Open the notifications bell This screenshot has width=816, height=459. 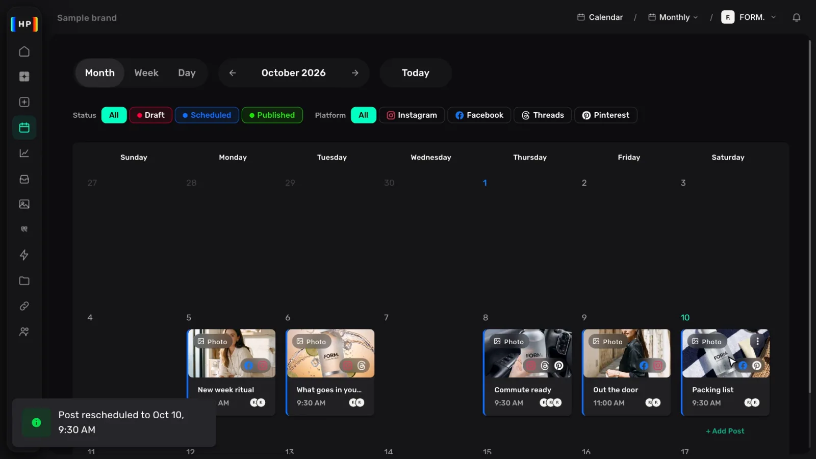(x=796, y=17)
